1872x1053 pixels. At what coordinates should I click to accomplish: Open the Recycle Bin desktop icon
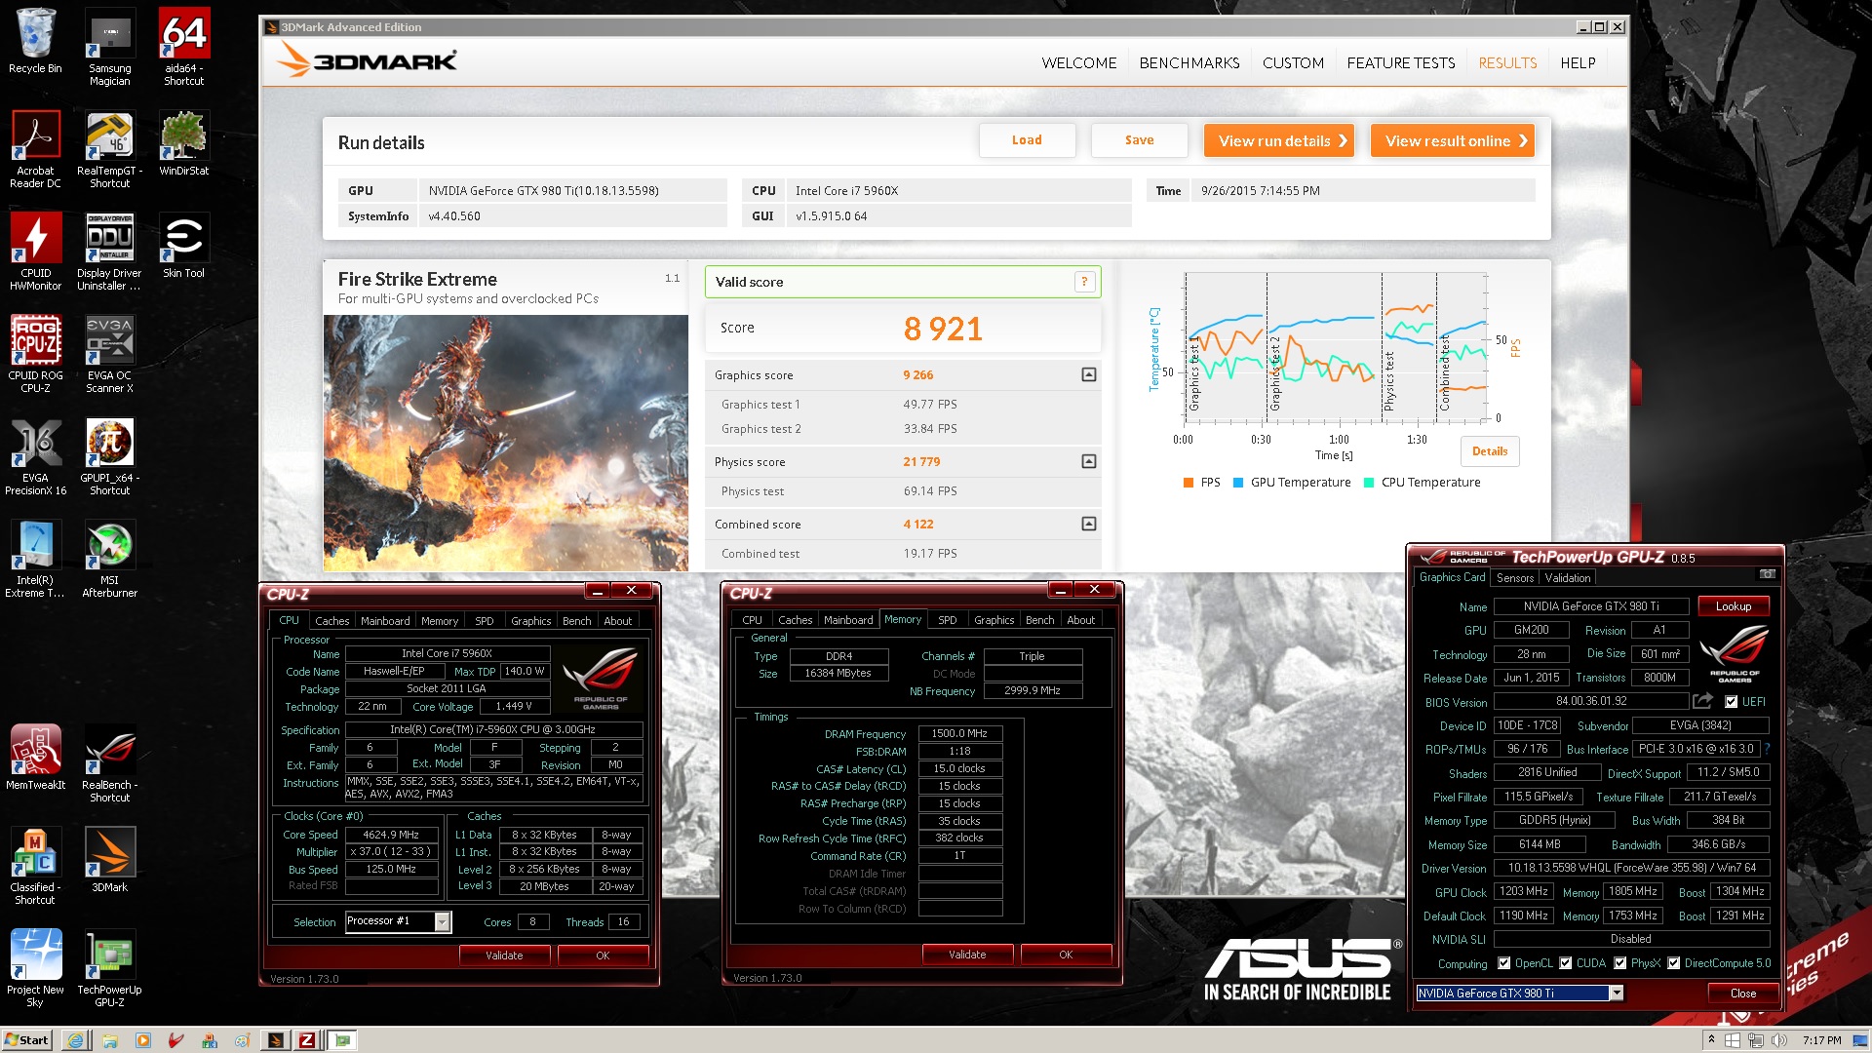point(35,41)
